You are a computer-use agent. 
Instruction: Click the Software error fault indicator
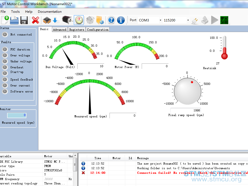pyautogui.click(x=5, y=91)
